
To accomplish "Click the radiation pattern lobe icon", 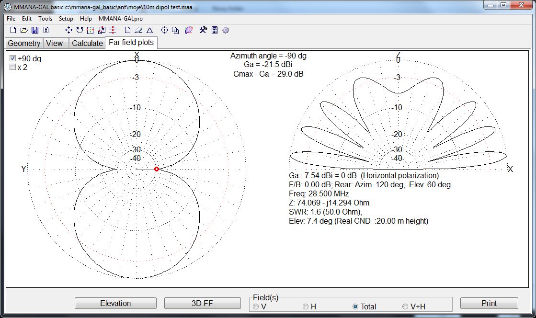I will pyautogui.click(x=189, y=30).
